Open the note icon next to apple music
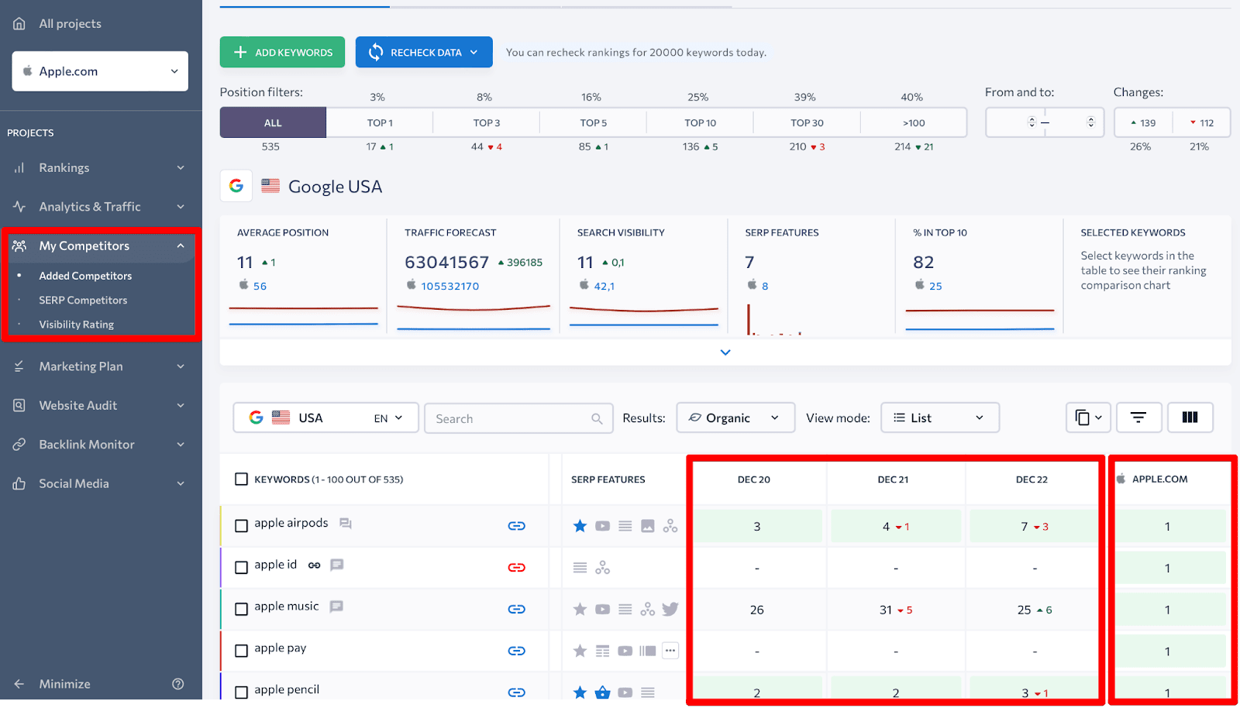1240x708 pixels. tap(336, 607)
